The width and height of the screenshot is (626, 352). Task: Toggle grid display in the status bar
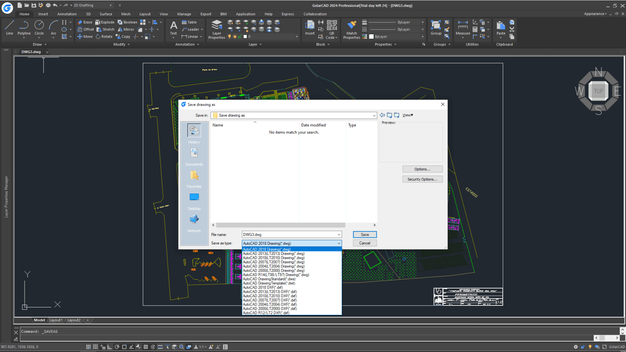[95, 347]
